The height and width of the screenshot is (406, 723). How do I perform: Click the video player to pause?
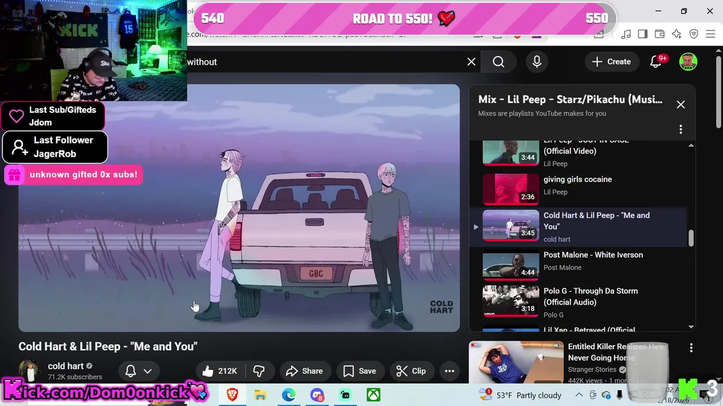pos(239,208)
